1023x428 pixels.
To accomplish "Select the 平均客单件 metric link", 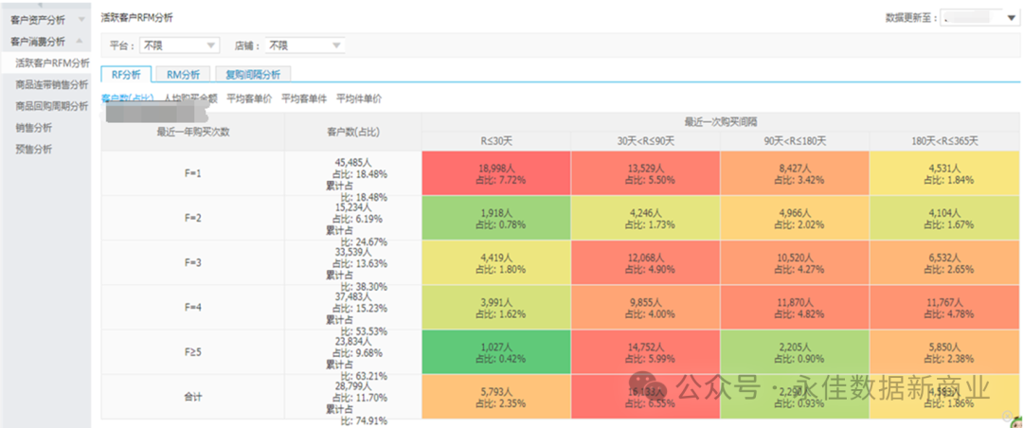I will click(304, 98).
